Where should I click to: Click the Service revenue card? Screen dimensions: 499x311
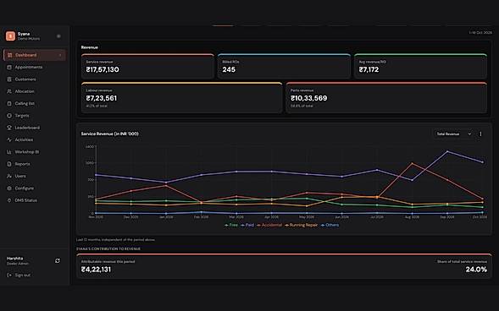click(147, 66)
